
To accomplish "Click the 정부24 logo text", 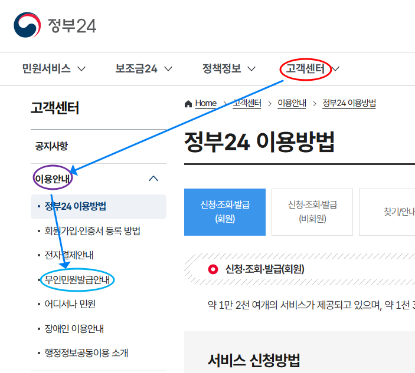I will click(72, 26).
